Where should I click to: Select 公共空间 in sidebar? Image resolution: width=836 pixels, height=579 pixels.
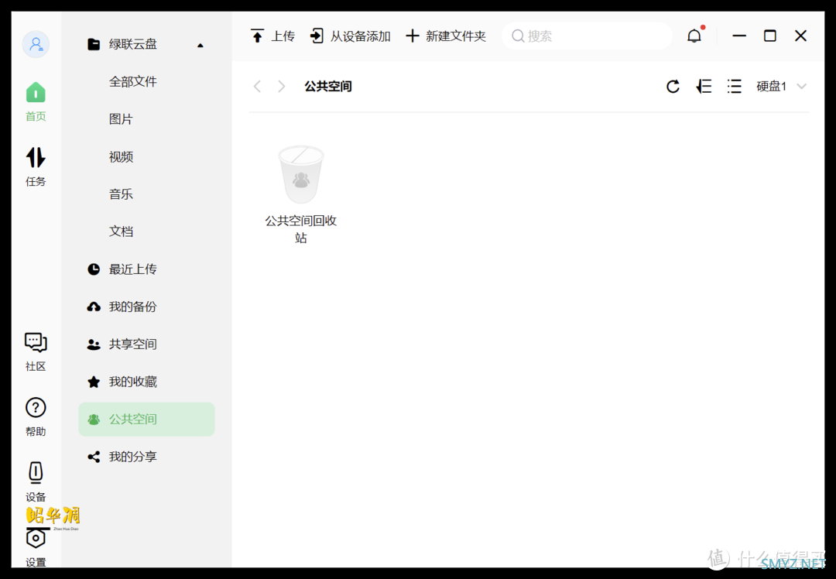[x=146, y=420]
